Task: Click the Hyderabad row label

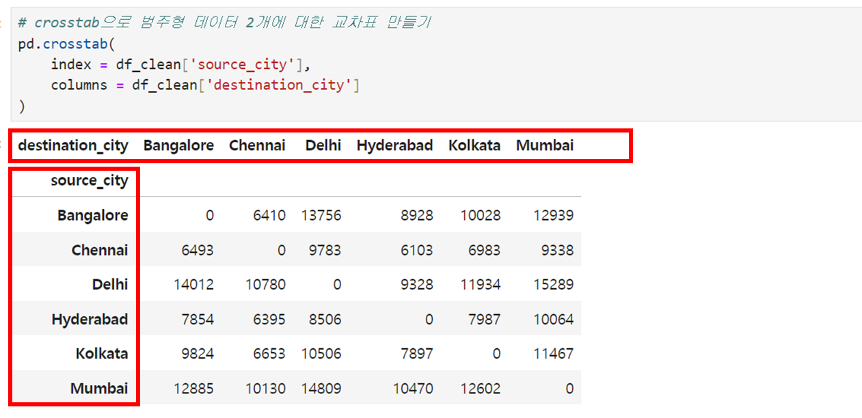Action: coord(90,319)
